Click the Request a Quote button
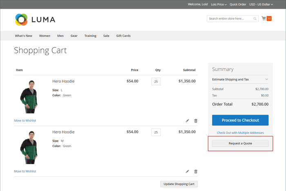The width and height of the screenshot is (286, 191). [240, 143]
